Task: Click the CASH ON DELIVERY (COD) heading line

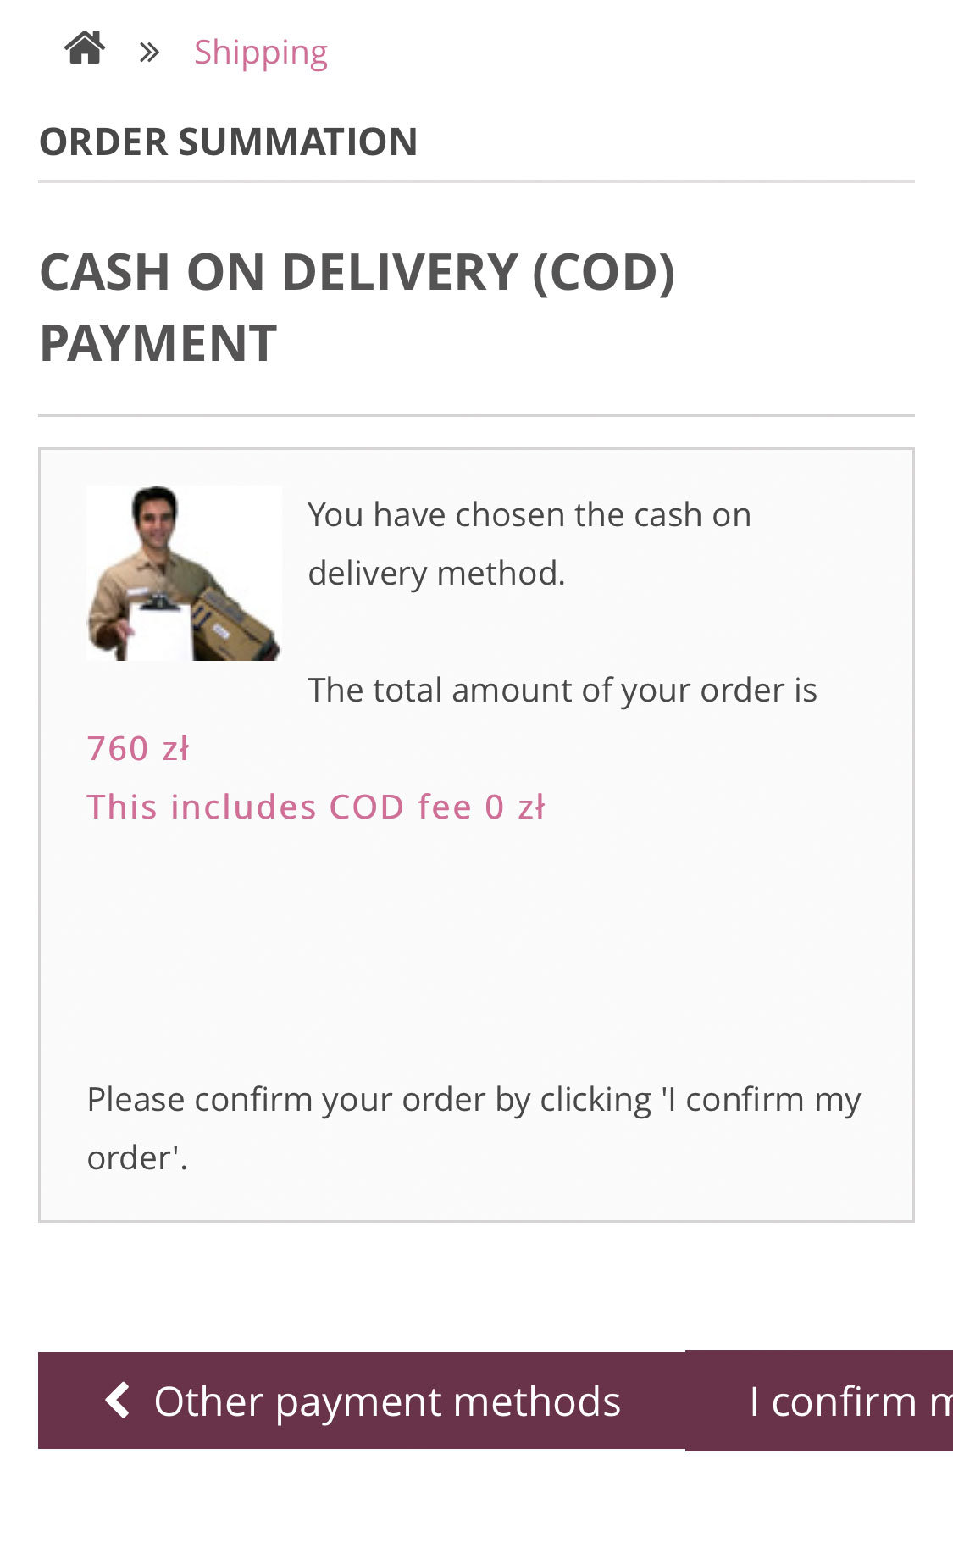Action: click(x=357, y=272)
